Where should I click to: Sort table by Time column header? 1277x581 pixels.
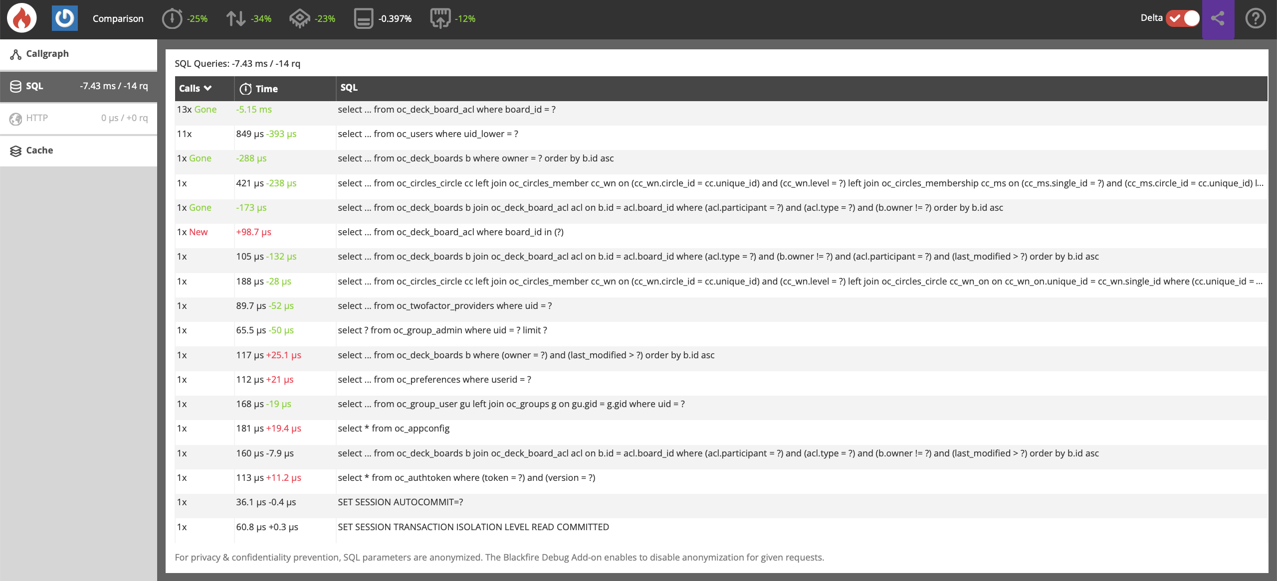tap(266, 89)
